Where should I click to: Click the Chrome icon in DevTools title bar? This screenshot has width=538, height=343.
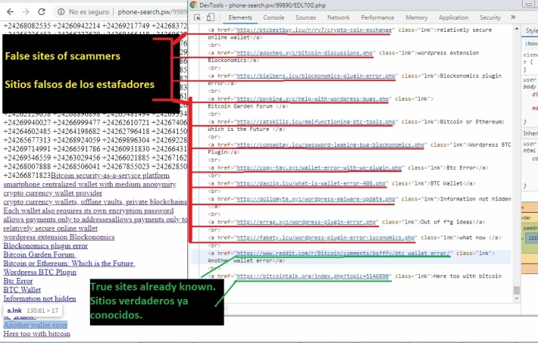[193, 5]
